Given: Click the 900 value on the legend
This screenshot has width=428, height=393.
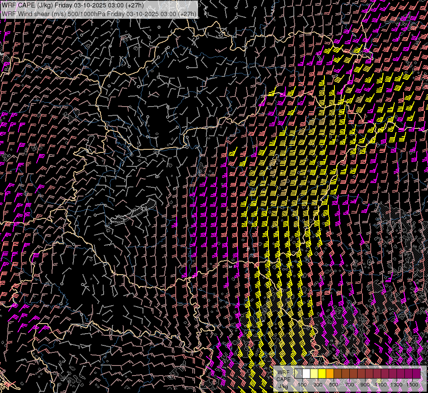Looking at the screenshot, I should (x=365, y=385).
